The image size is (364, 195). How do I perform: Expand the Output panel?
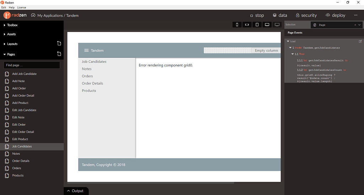click(76, 191)
